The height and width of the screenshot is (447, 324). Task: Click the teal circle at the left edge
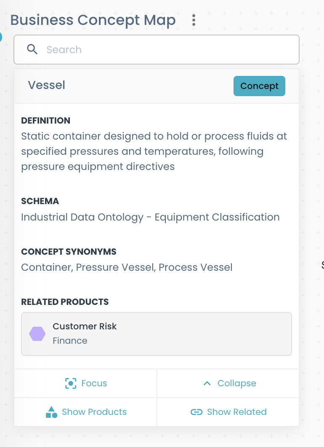click(x=1, y=37)
